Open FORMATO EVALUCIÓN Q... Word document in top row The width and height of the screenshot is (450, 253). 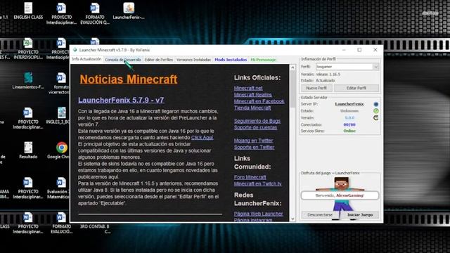[95, 13]
